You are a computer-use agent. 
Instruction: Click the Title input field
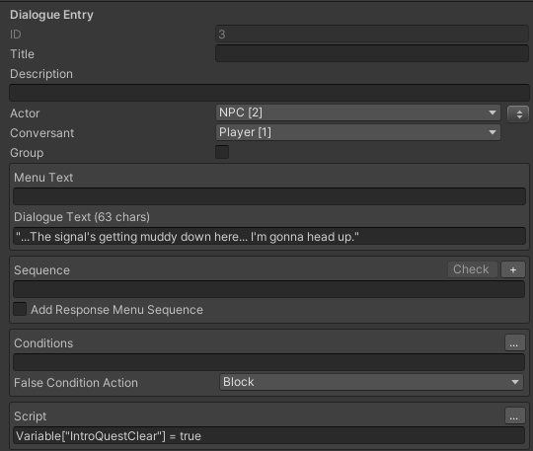[372, 53]
